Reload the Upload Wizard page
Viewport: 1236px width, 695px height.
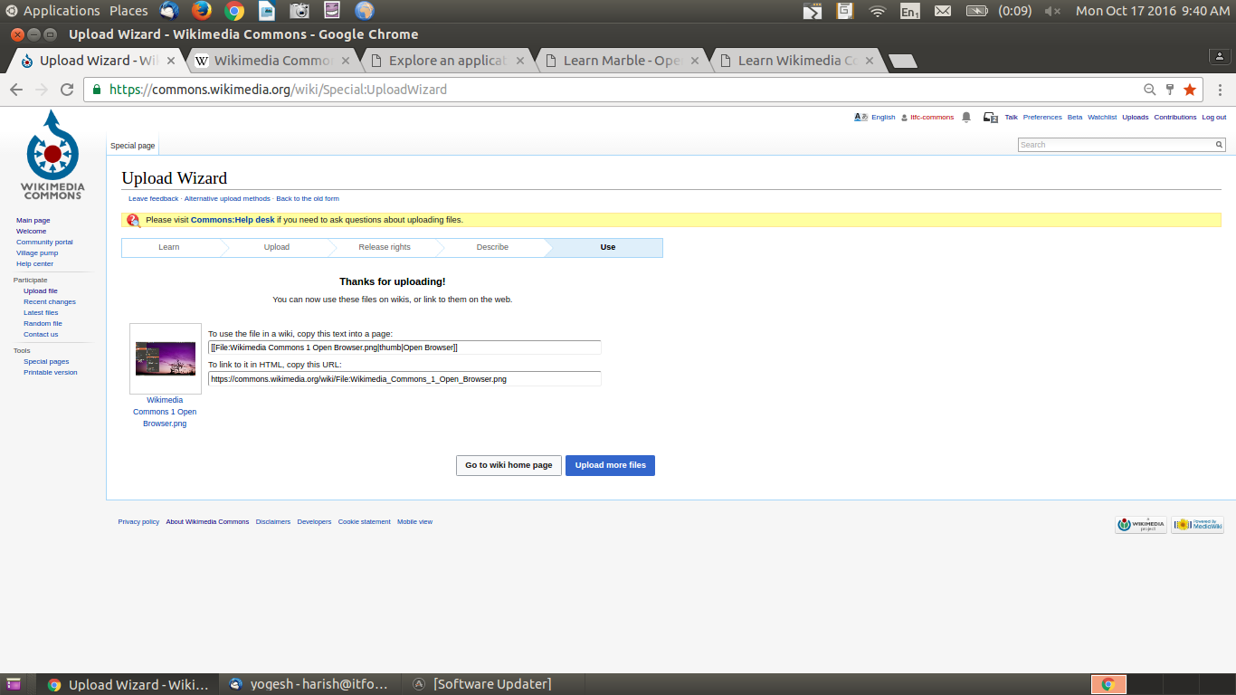click(x=67, y=90)
